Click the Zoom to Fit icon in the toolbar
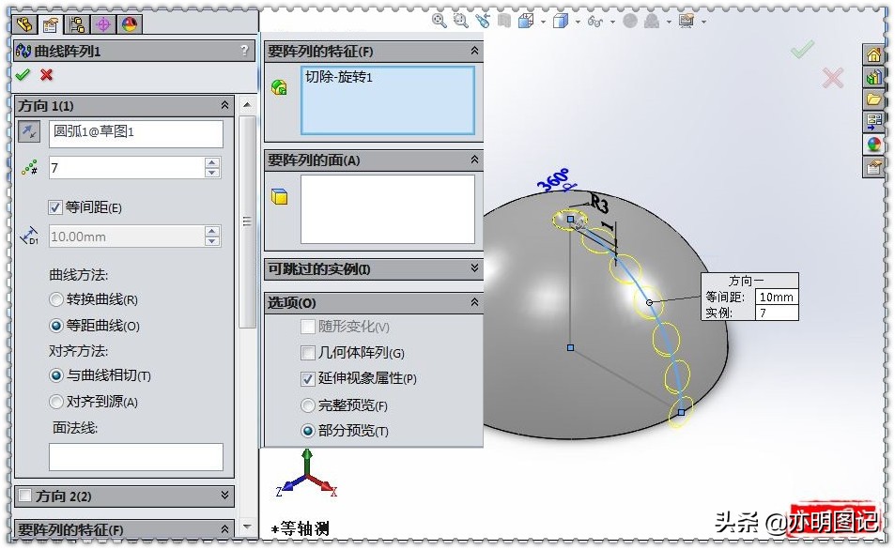This screenshot has height=550, width=895. point(440,21)
